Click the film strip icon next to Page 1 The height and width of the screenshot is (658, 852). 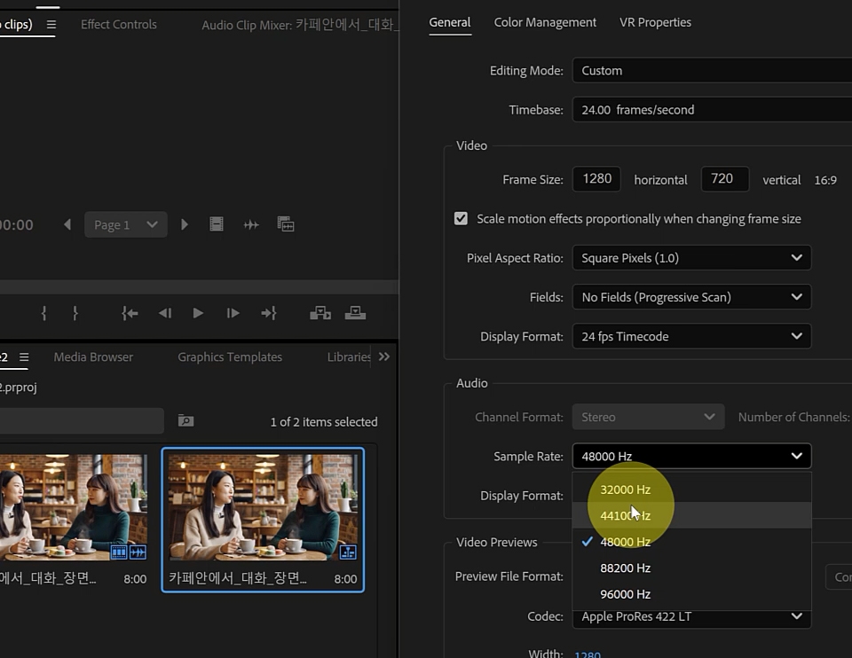pos(217,224)
